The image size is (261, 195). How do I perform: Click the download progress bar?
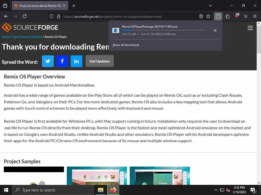pyautogui.click(x=164, y=30)
